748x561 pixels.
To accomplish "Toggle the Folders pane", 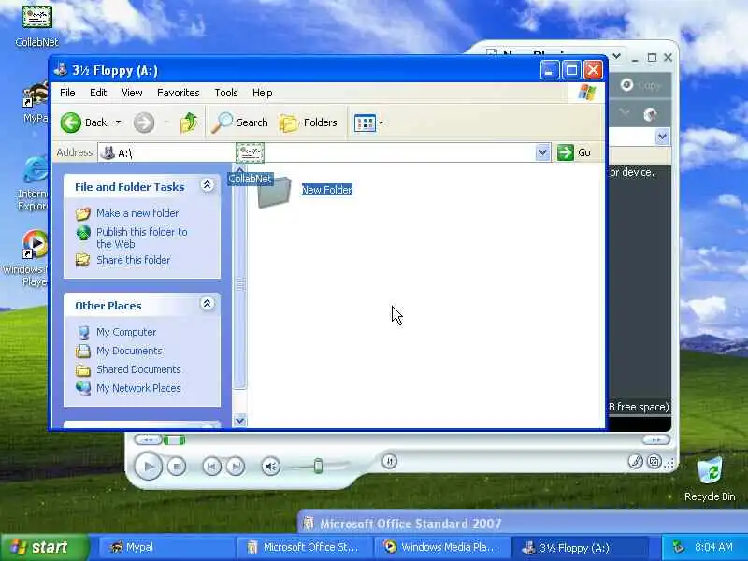I will [309, 122].
